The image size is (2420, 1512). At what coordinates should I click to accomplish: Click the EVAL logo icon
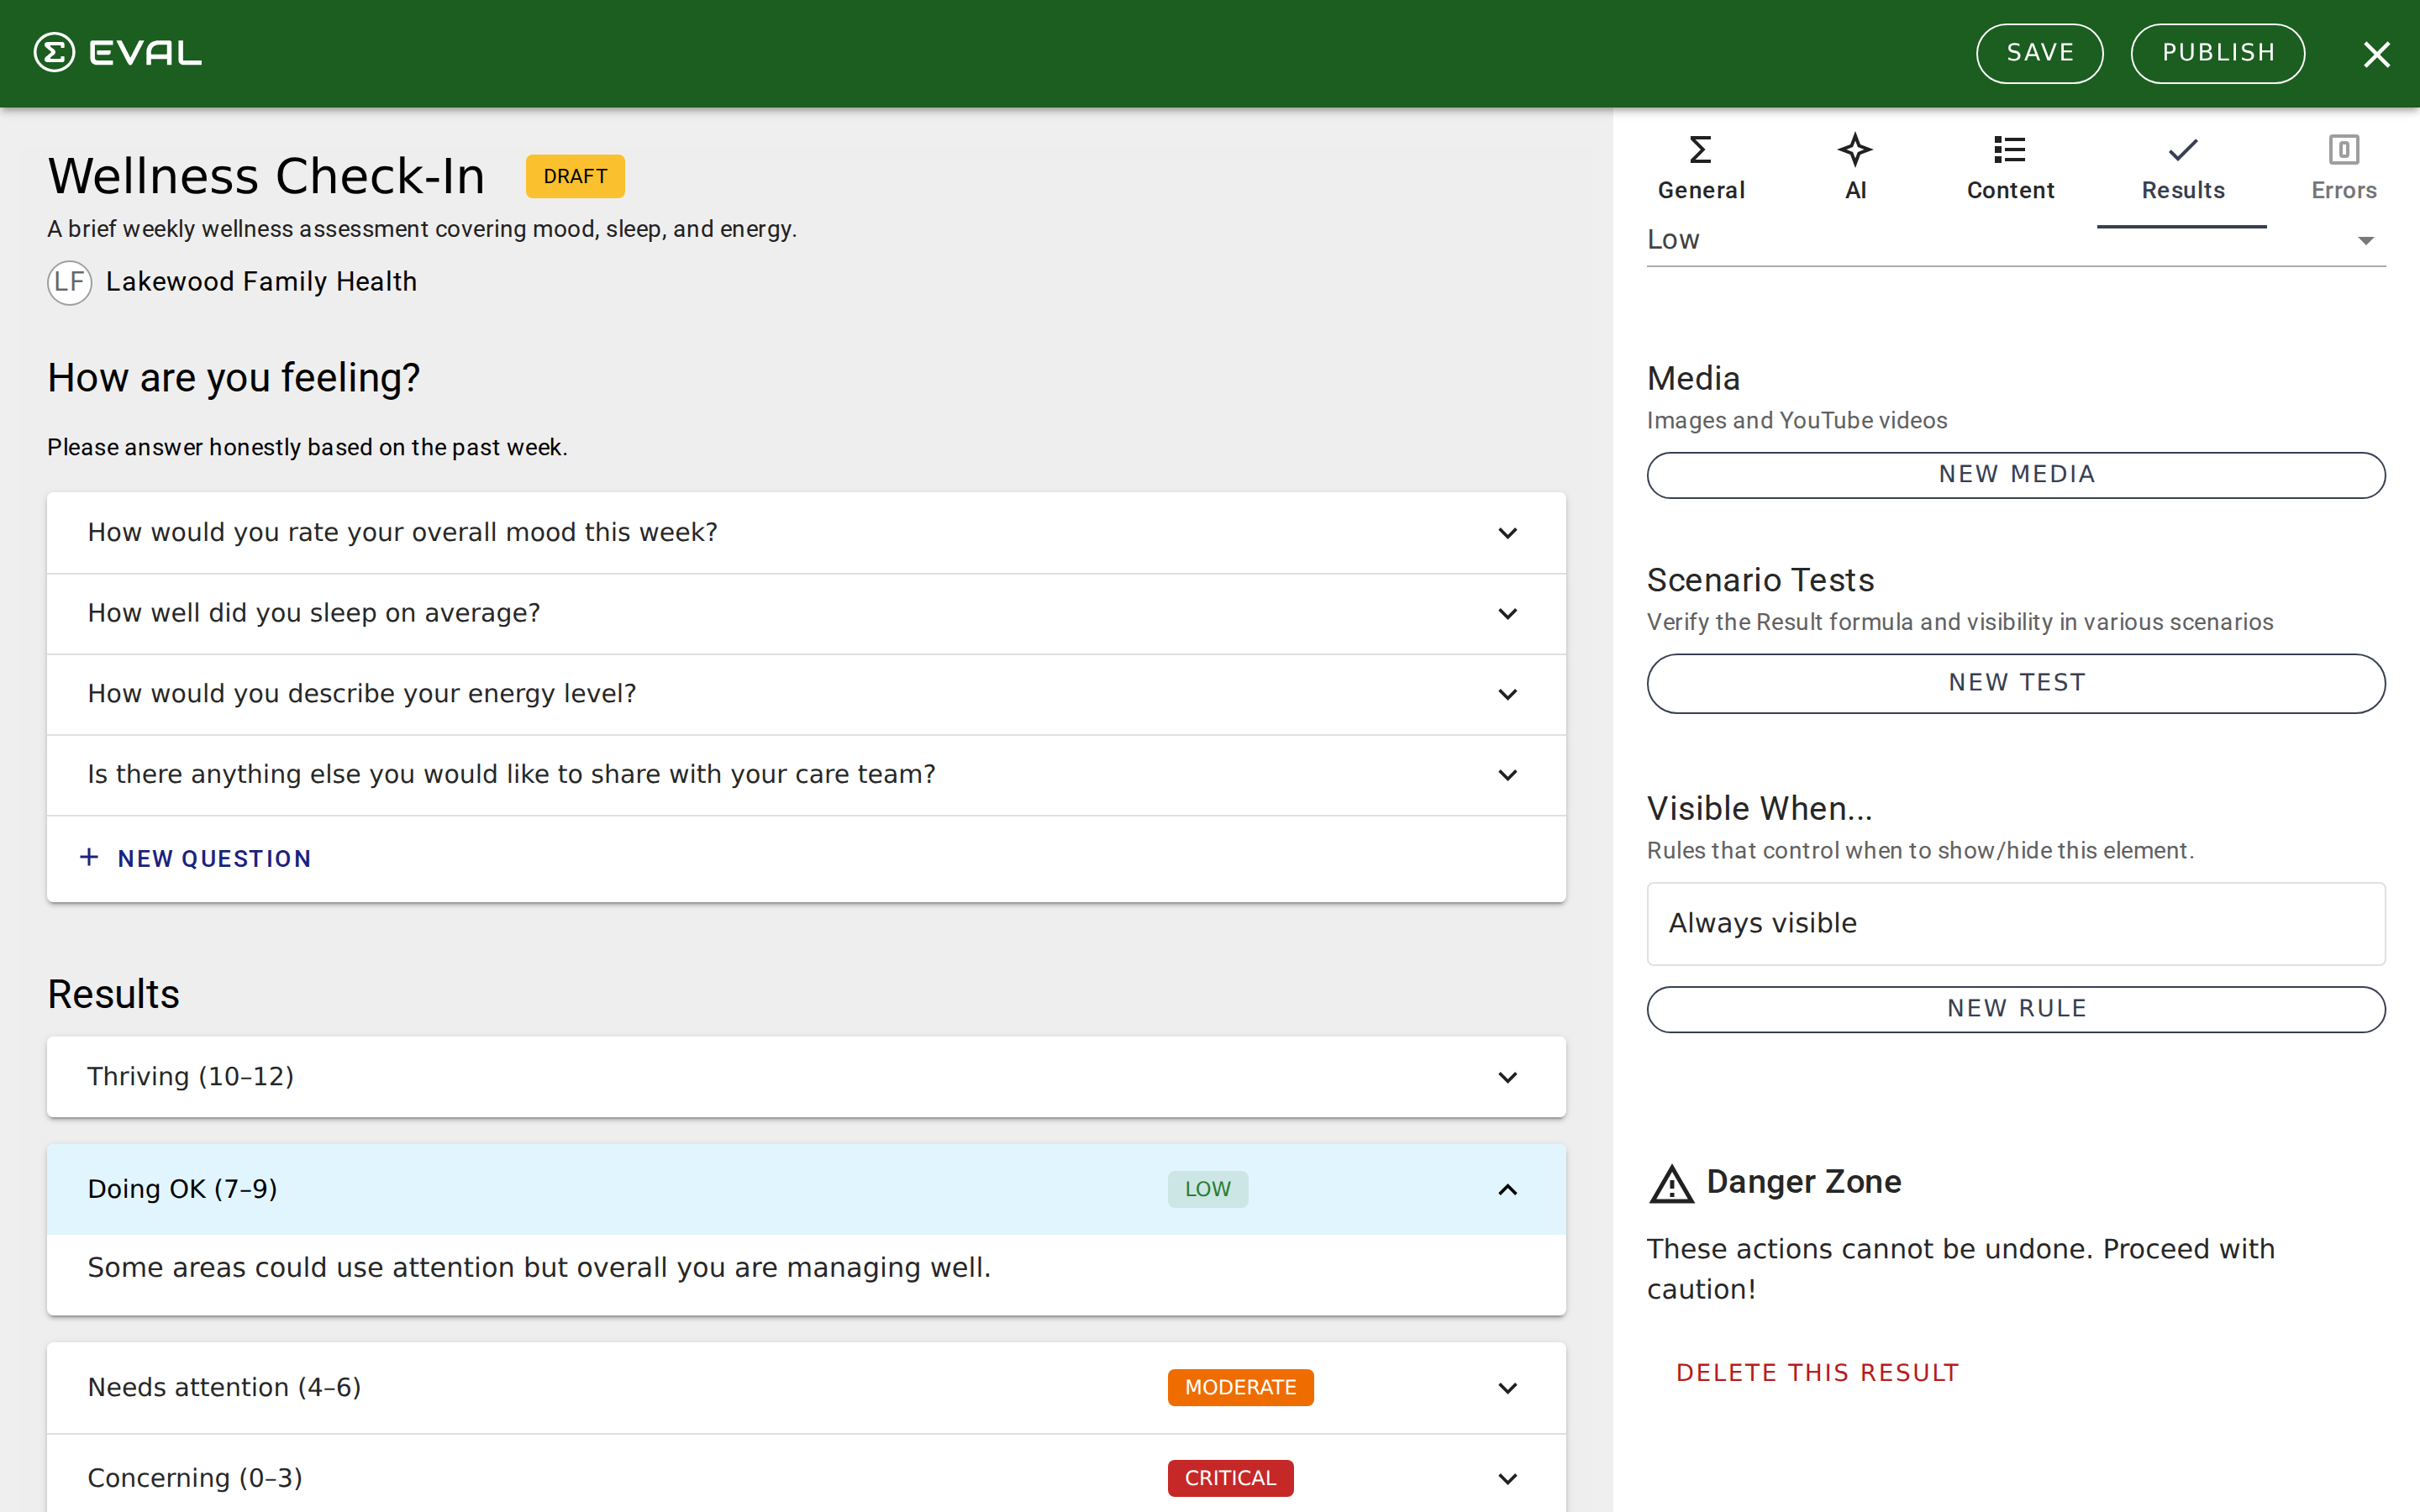[54, 53]
